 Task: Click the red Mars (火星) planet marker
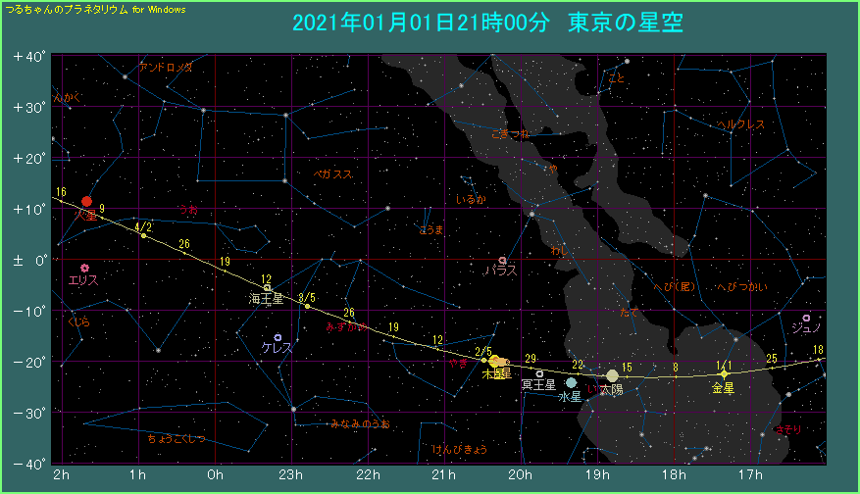pyautogui.click(x=86, y=201)
